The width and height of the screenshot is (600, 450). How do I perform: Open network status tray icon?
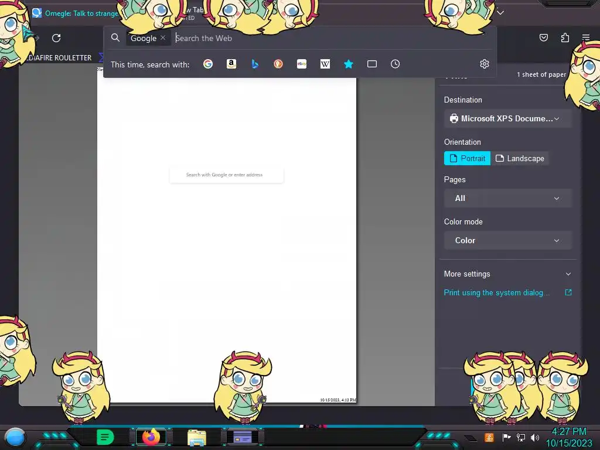pos(521,437)
